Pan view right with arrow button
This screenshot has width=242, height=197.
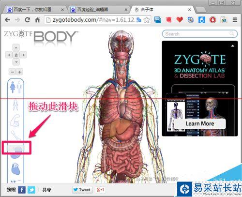24,55
